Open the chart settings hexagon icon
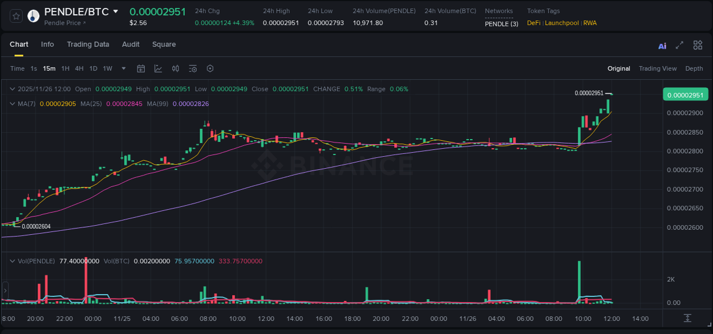Screen dimensions: 713x334 coord(209,68)
